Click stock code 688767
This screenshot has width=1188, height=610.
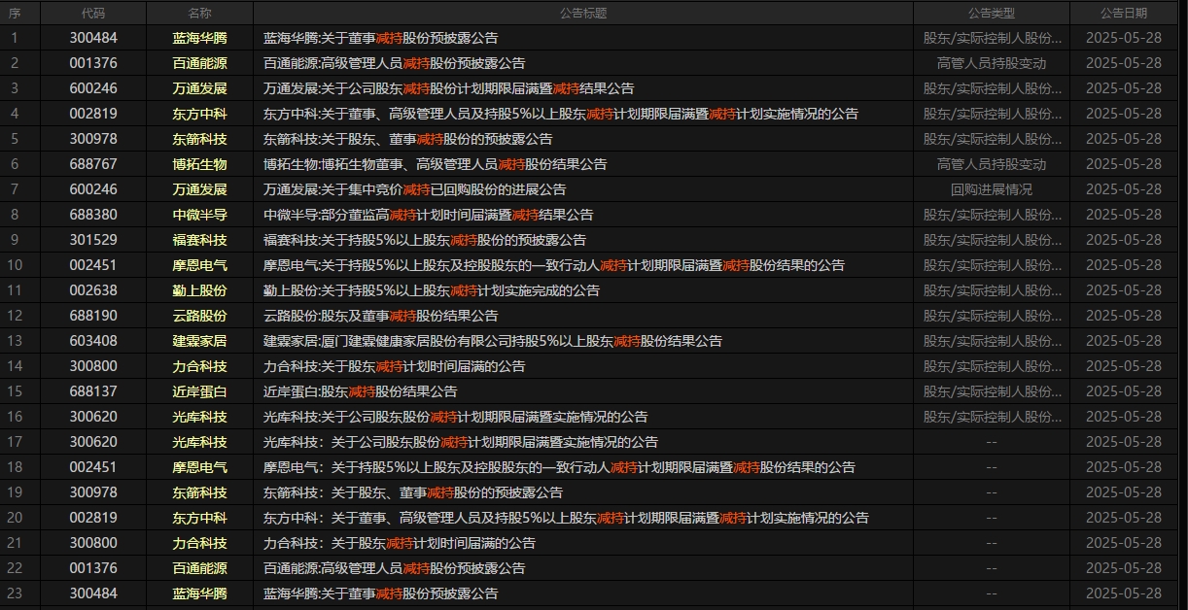pyautogui.click(x=93, y=164)
